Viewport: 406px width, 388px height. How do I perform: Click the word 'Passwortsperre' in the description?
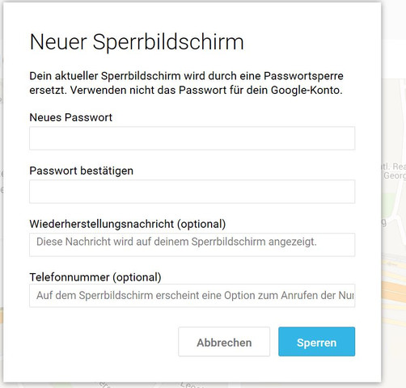[303, 76]
